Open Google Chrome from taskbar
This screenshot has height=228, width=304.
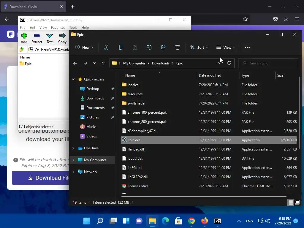191,221
